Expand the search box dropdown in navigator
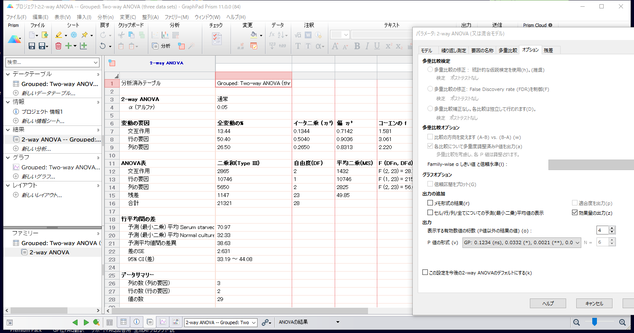This screenshot has height=333, width=634. click(95, 62)
